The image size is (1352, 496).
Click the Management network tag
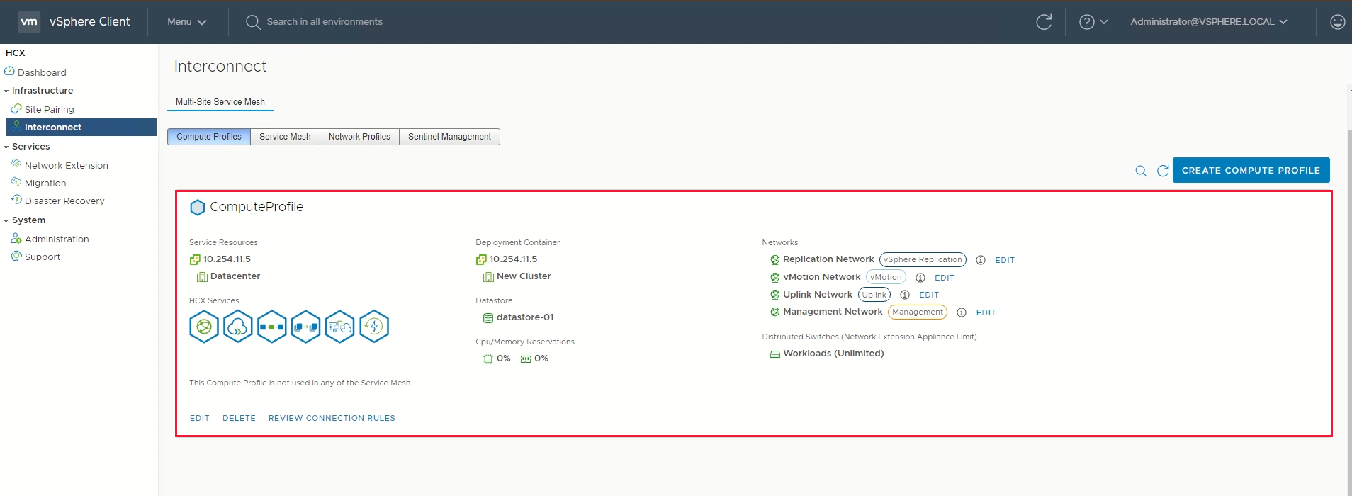pyautogui.click(x=918, y=312)
